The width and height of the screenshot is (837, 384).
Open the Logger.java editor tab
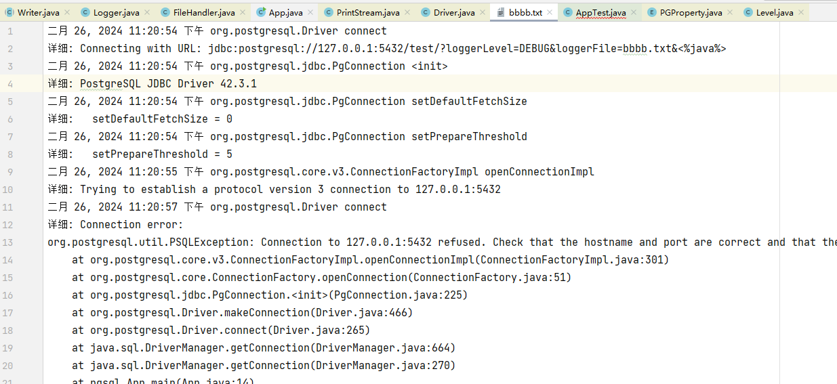pyautogui.click(x=116, y=12)
